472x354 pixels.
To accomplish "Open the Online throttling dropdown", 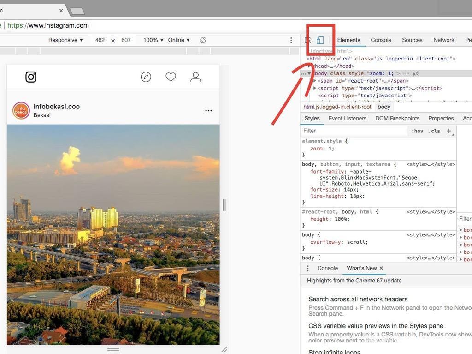I will pyautogui.click(x=179, y=40).
